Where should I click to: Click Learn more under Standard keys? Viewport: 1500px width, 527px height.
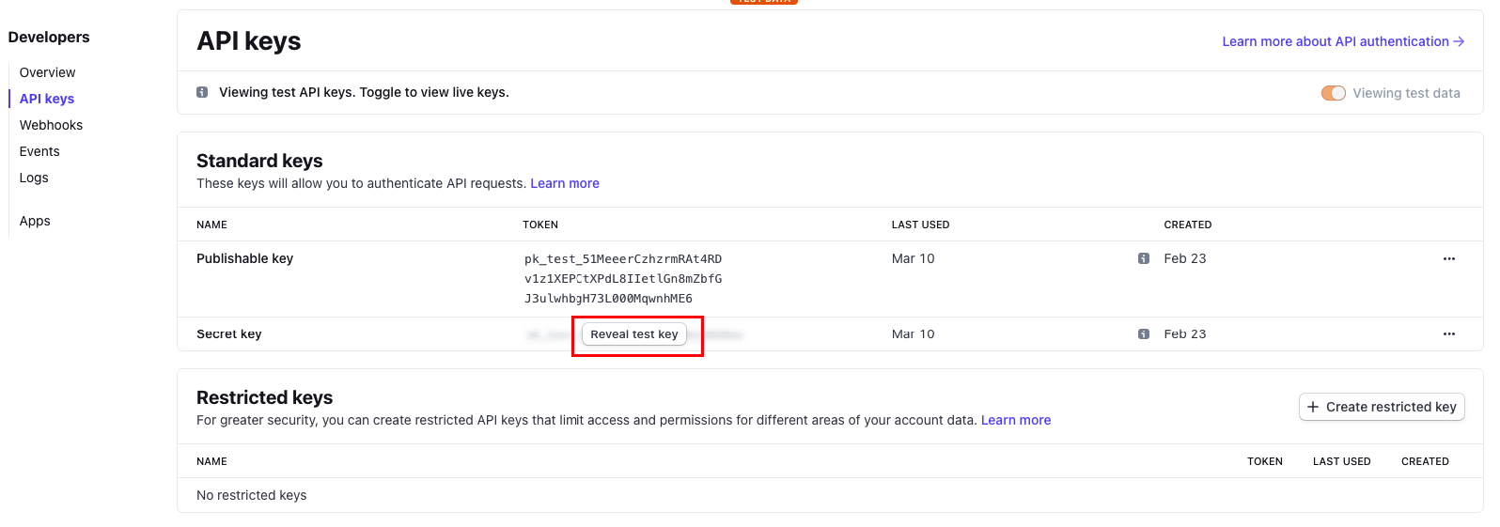pyautogui.click(x=565, y=183)
